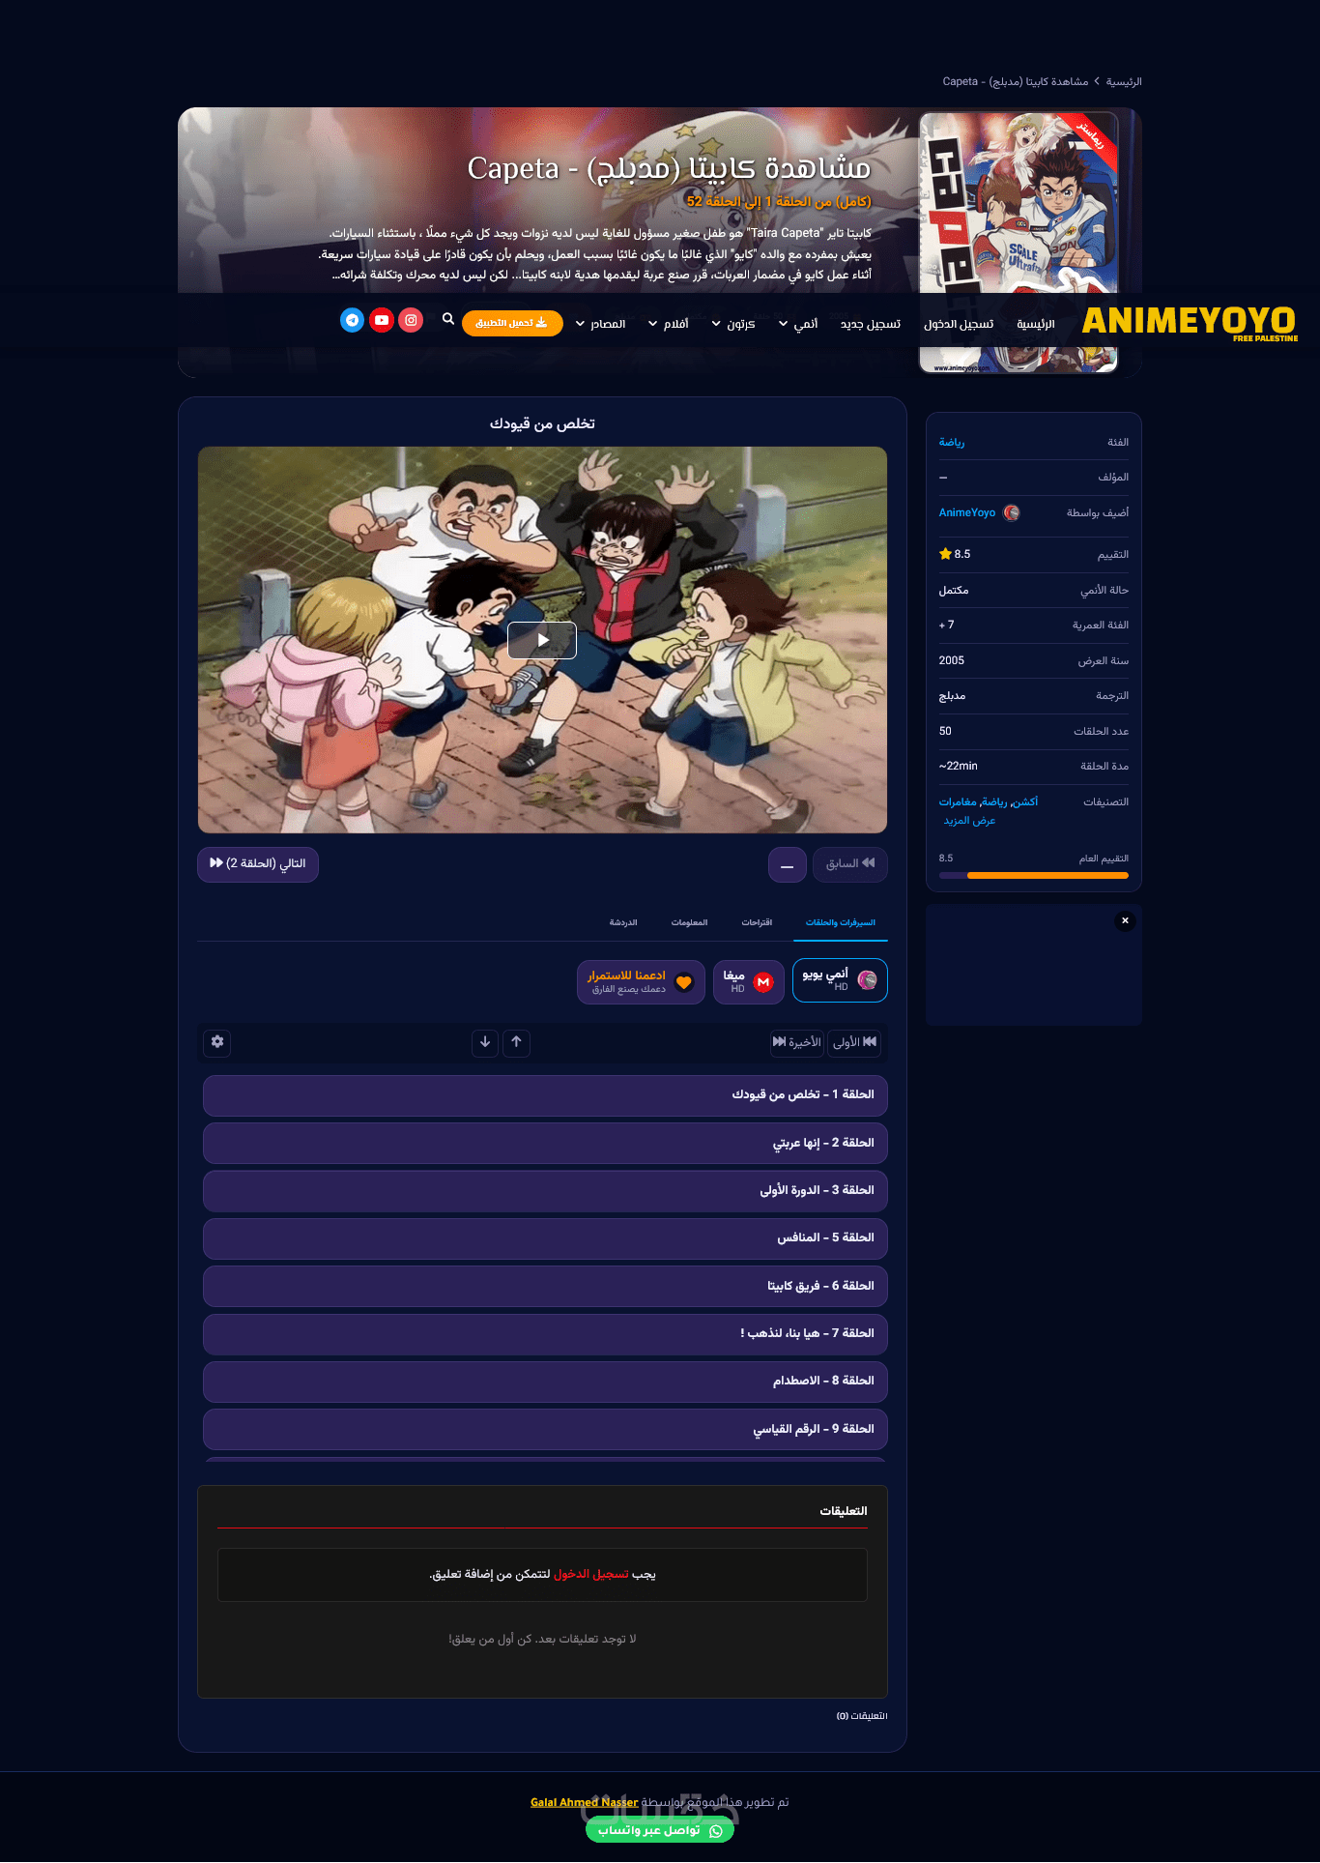This screenshot has height=1863, width=1320.
Task: Go to الرئيسية in the breadcrumb
Action: pos(1124,82)
